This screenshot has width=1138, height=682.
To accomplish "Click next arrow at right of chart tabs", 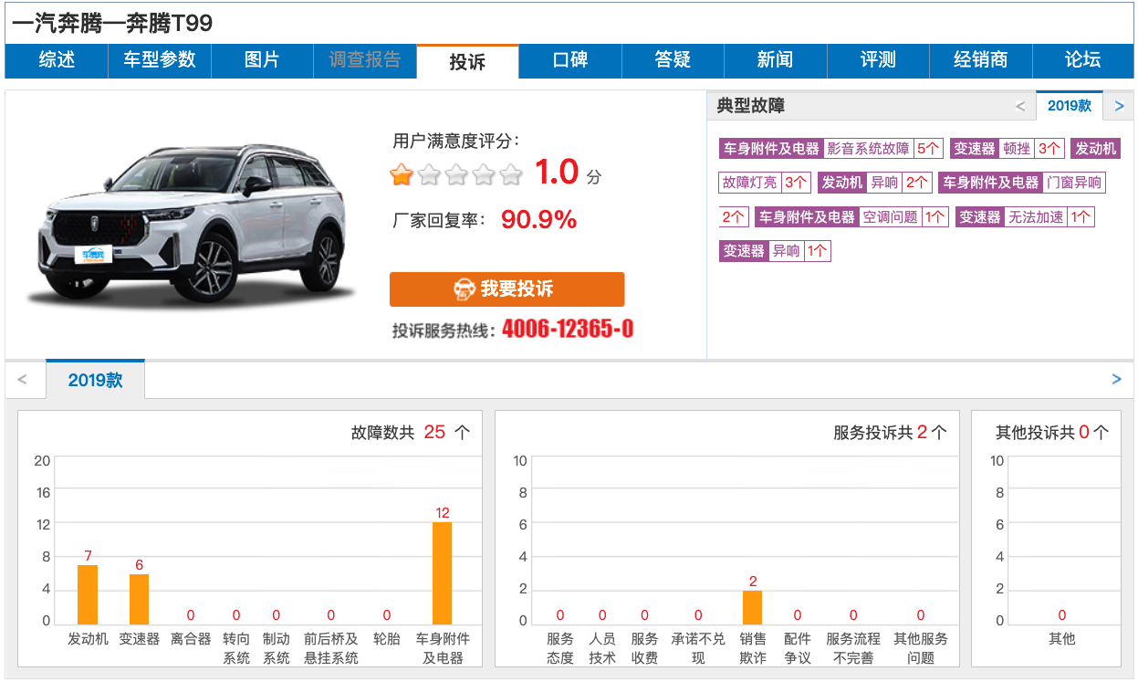I will 1116,380.
